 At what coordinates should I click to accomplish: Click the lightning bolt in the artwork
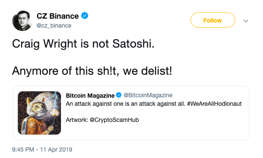tap(55, 99)
